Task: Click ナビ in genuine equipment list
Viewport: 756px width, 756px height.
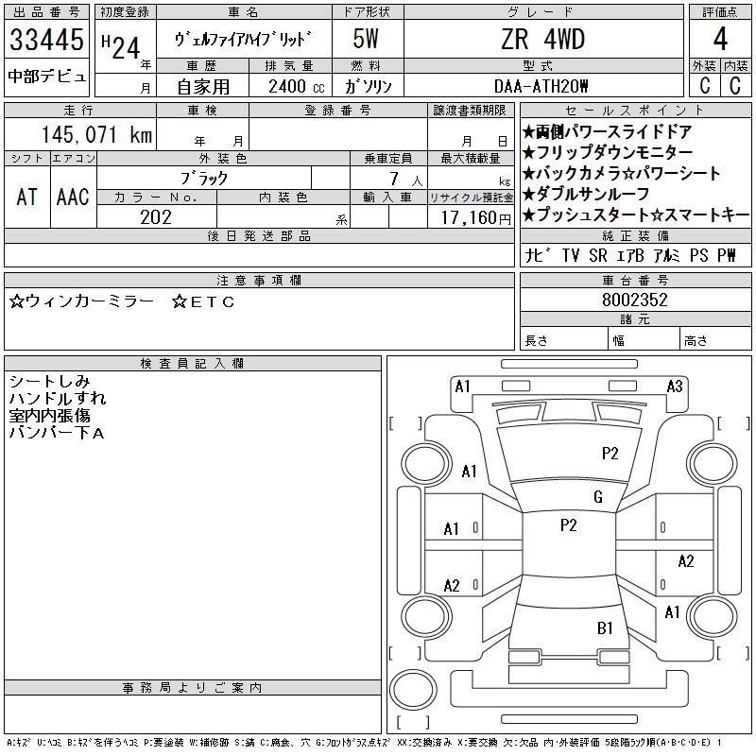Action: coord(539,255)
